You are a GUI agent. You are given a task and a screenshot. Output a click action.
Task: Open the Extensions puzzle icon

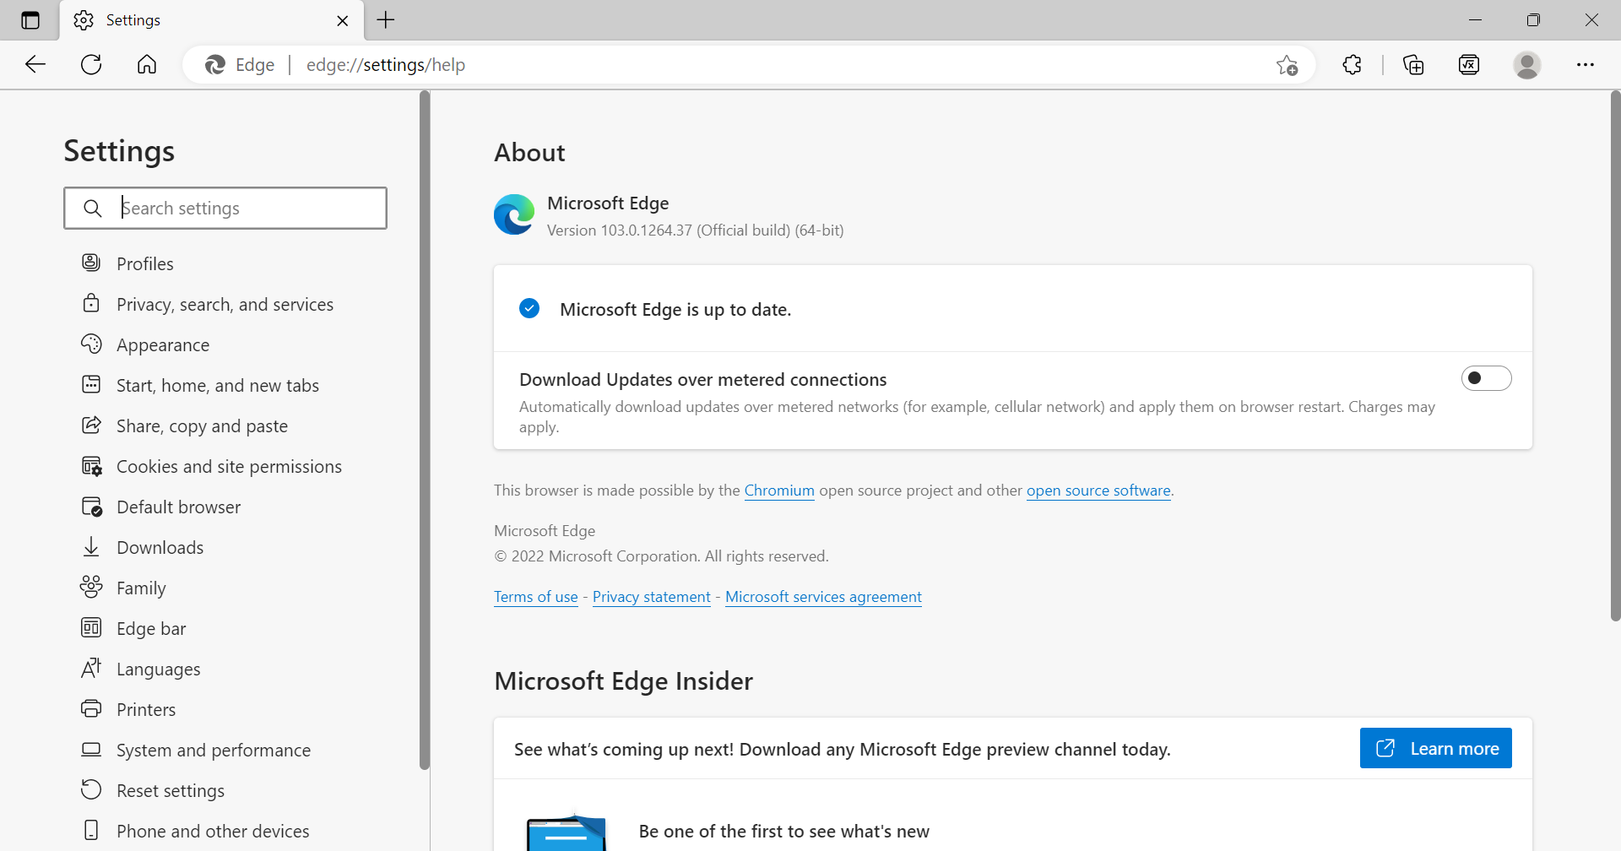1352,64
